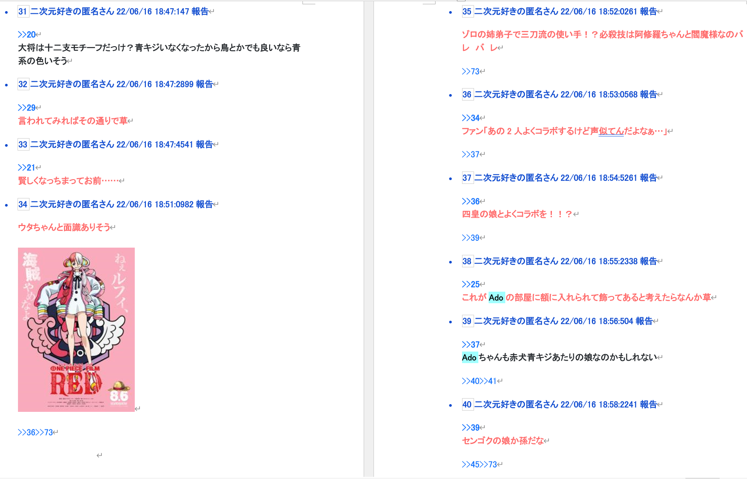
Task: Open the >>34 reply reference
Action: [x=471, y=118]
